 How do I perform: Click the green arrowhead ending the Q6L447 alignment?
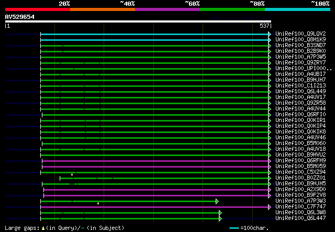click(220, 219)
